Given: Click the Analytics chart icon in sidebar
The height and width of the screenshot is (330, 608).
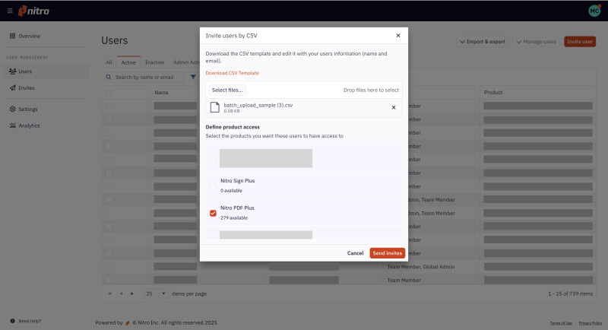Looking at the screenshot, I should pyautogui.click(x=12, y=126).
